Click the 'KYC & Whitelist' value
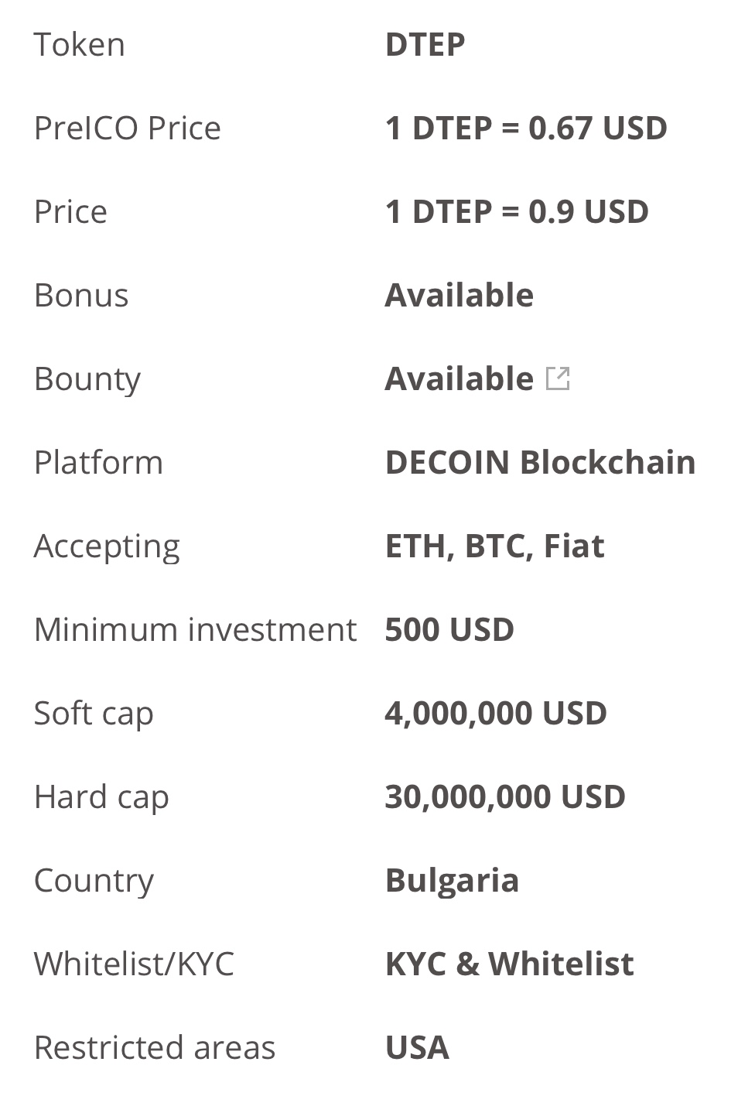 pyautogui.click(x=509, y=964)
